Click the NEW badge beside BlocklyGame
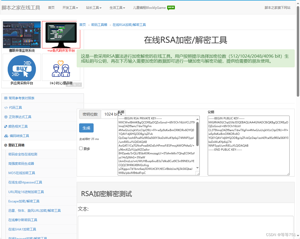The width and height of the screenshot is (300, 239). pyautogui.click(x=170, y=8)
